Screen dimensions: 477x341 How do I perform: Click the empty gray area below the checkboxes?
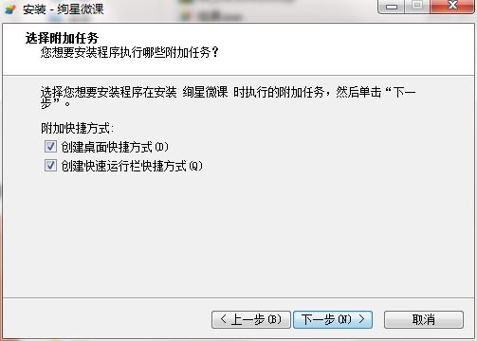(x=238, y=234)
